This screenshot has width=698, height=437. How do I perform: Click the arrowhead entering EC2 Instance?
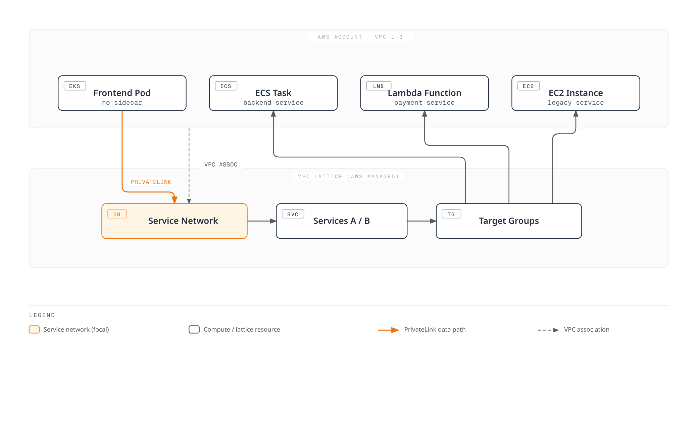tap(576, 114)
